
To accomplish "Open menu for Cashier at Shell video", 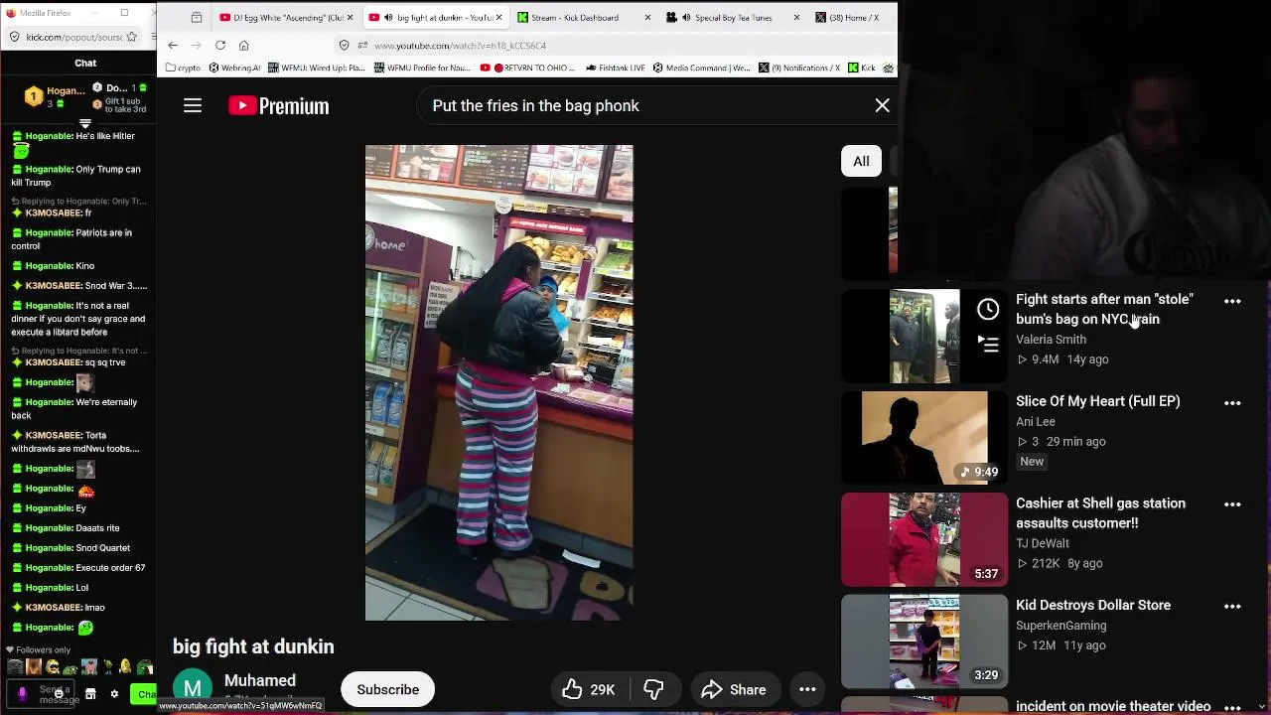I will click(1232, 504).
